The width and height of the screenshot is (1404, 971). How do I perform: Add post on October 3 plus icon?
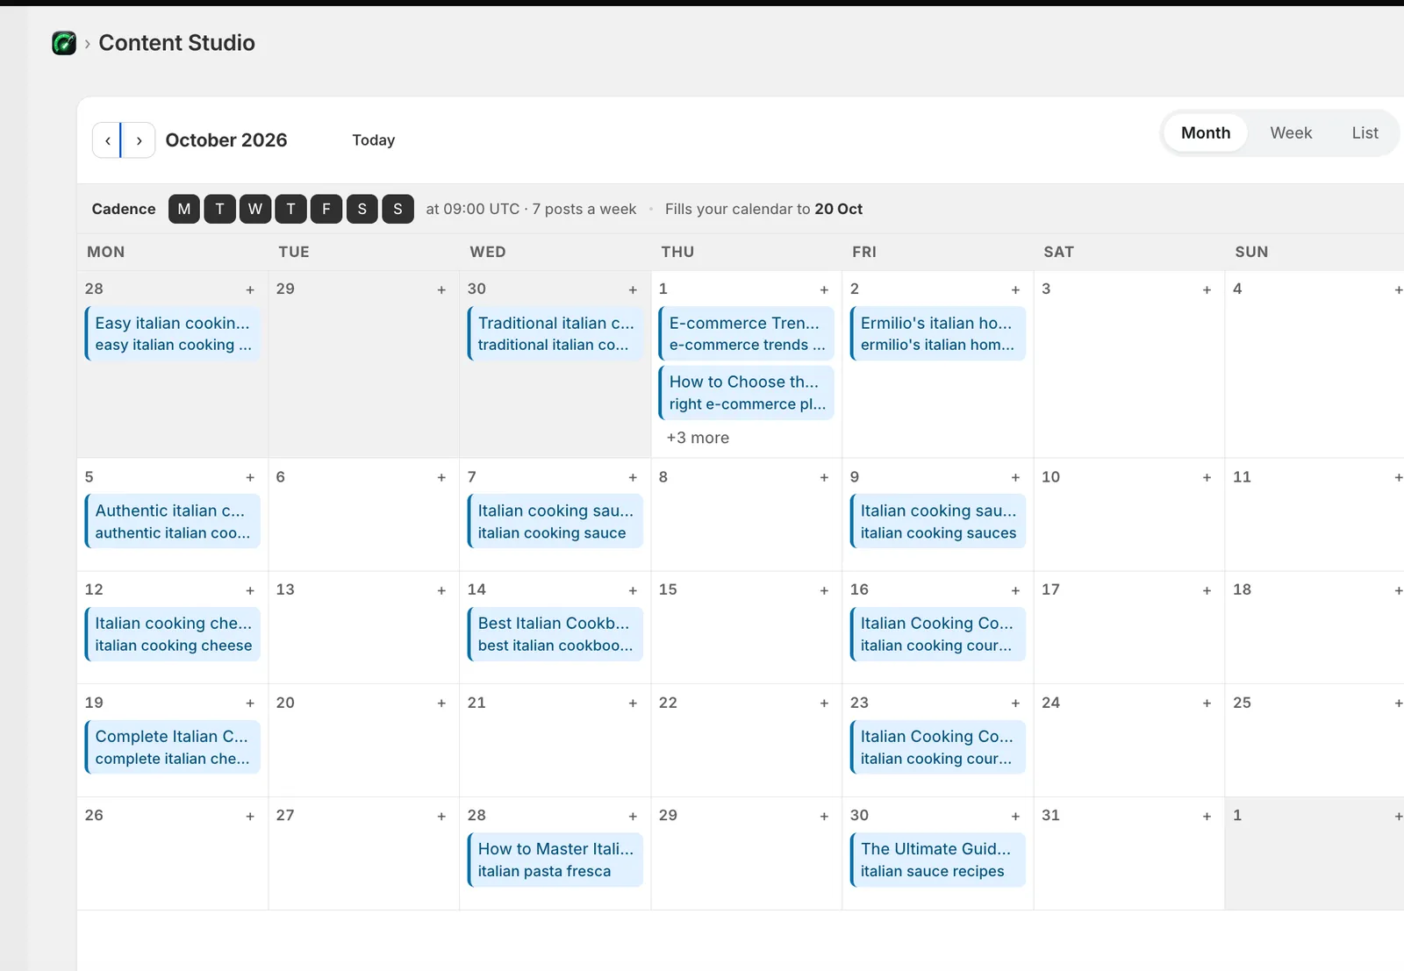point(1207,289)
